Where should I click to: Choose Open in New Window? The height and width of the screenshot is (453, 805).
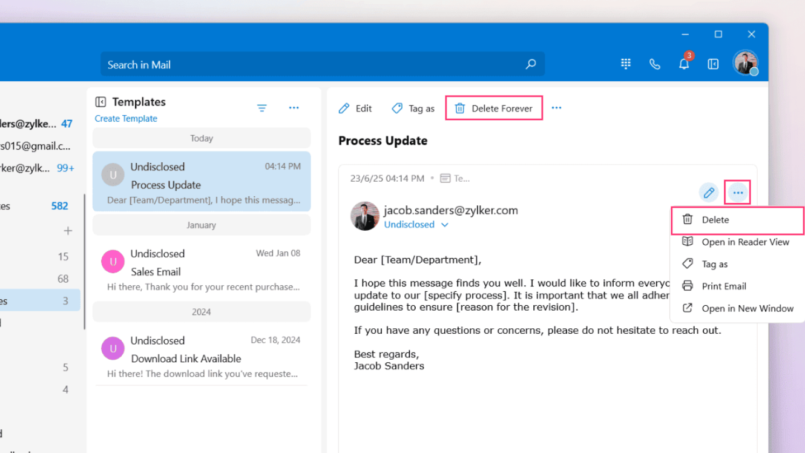[x=737, y=308]
